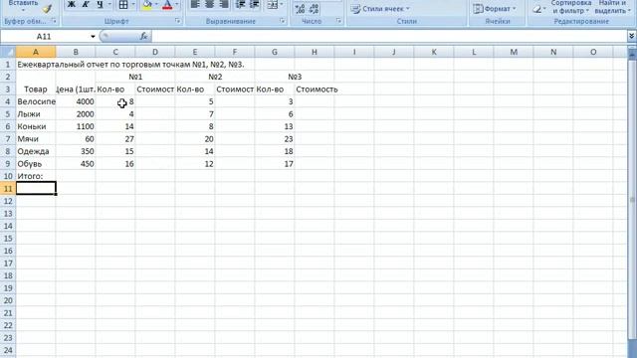Open Стили ячеек dropdown
Viewport: 637px width, 358px height.
(380, 9)
